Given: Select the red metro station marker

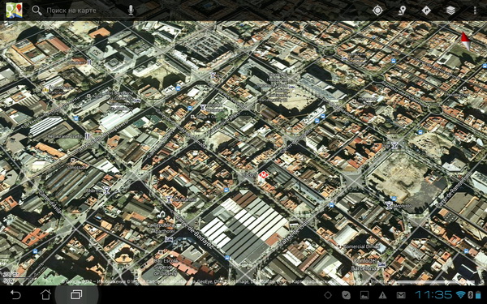Looking at the screenshot, I should (263, 176).
